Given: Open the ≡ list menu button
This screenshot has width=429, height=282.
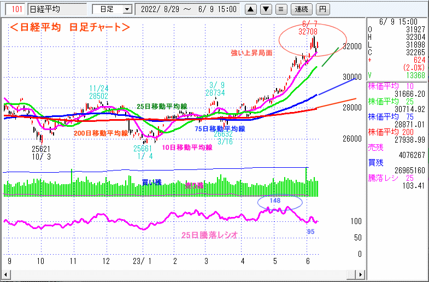Looking at the screenshot, I should click(x=280, y=9).
